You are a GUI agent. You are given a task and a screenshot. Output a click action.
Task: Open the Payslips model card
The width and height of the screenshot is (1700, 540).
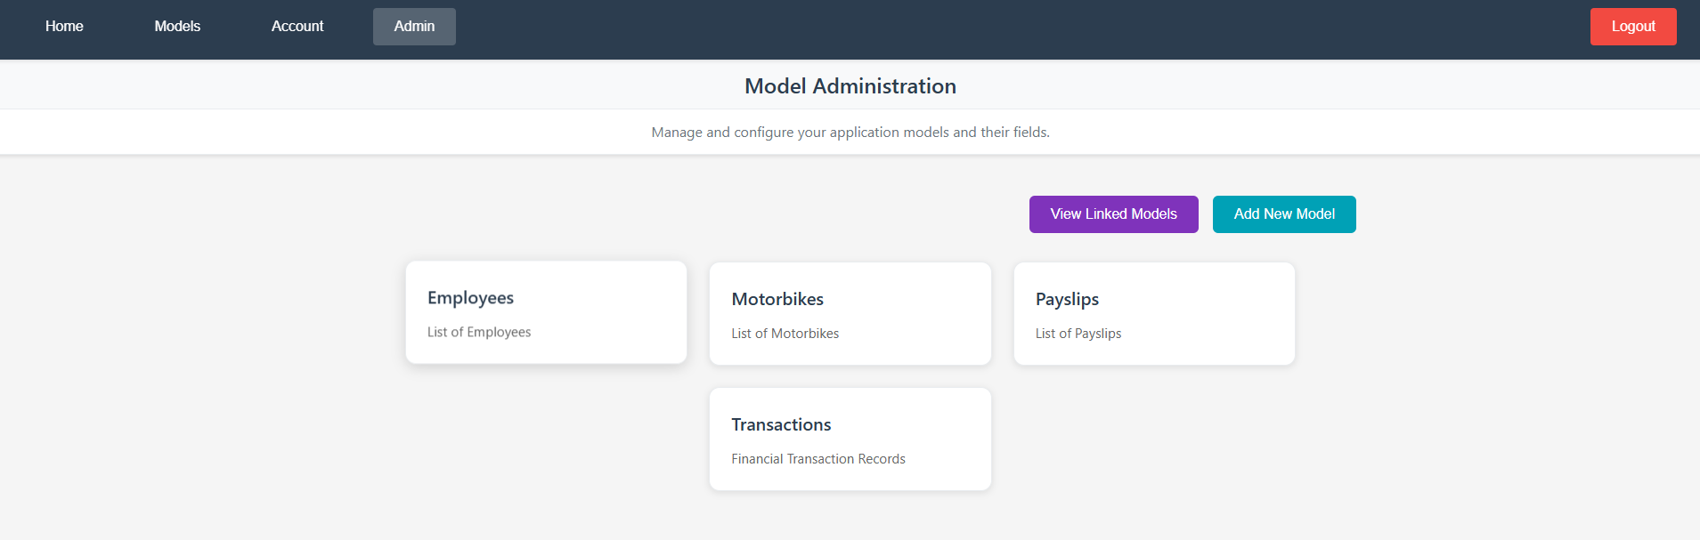(1154, 313)
